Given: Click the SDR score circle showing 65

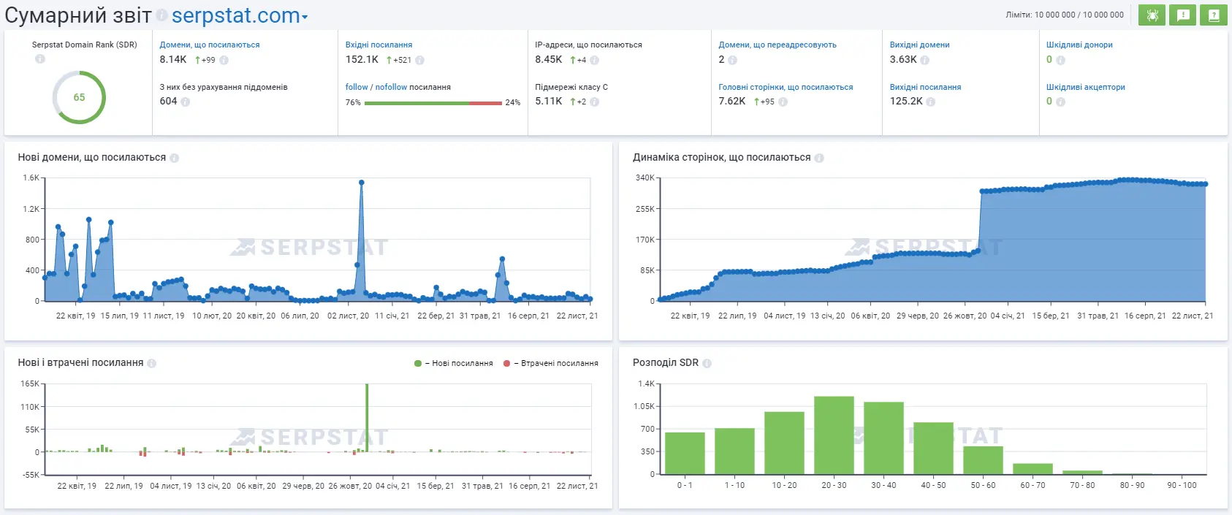Looking at the screenshot, I should [79, 97].
